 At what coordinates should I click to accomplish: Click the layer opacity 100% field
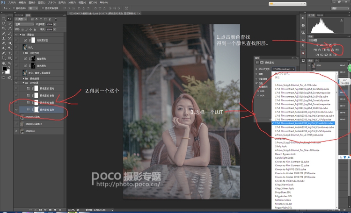click(x=50, y=24)
